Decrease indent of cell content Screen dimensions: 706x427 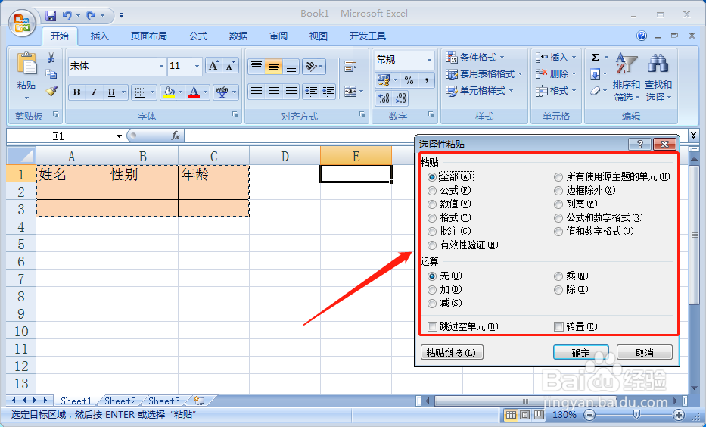[311, 92]
